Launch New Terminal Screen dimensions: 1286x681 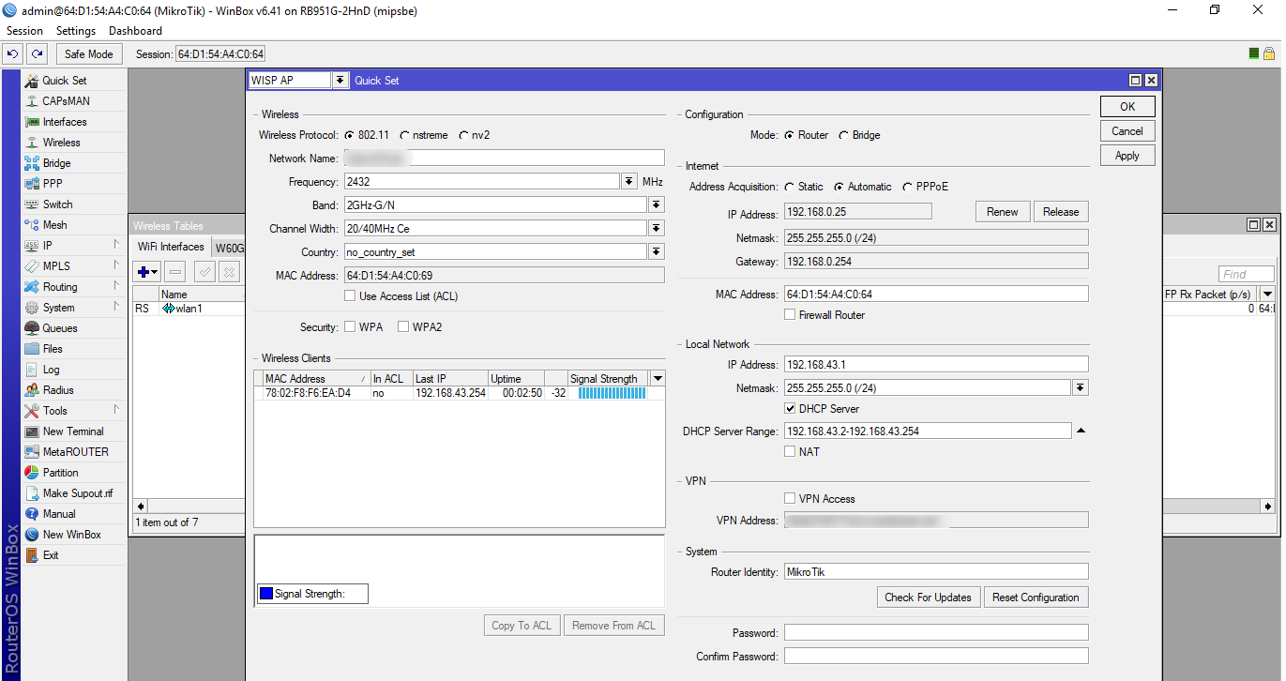(x=72, y=431)
